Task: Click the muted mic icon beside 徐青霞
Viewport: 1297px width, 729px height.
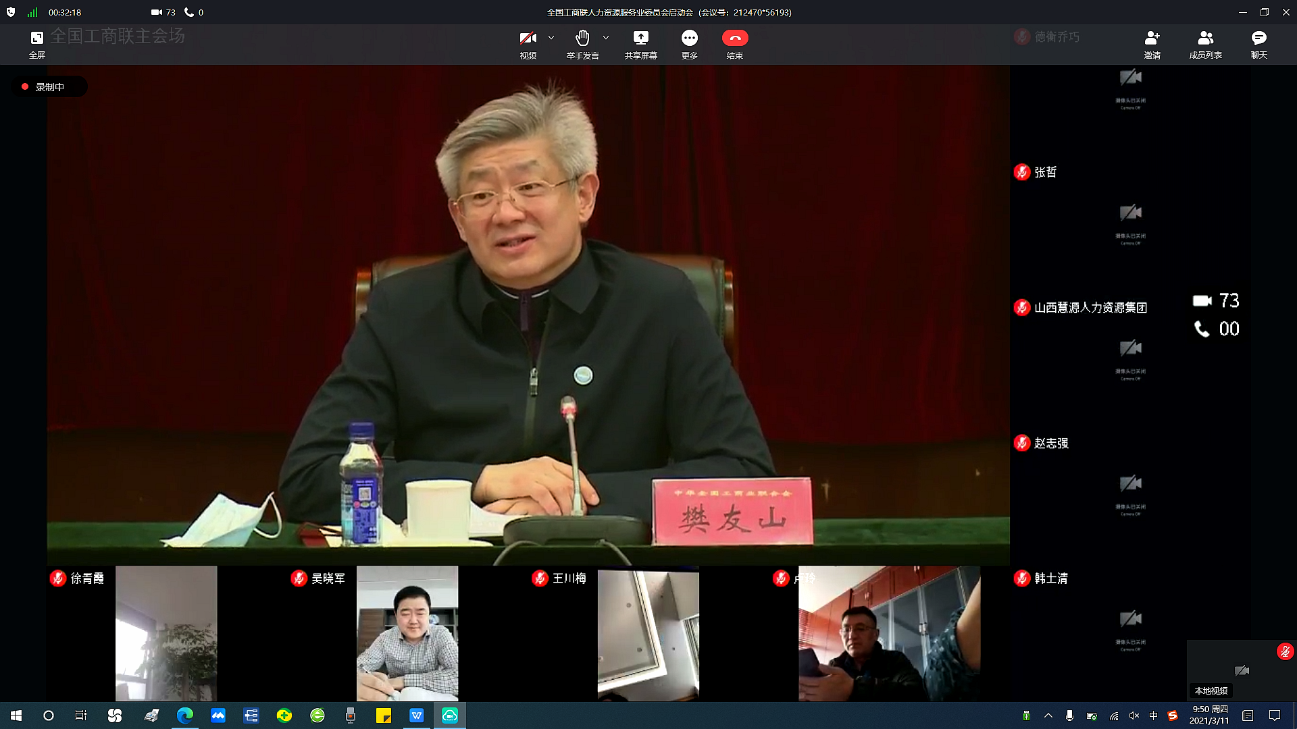Action: [58, 578]
